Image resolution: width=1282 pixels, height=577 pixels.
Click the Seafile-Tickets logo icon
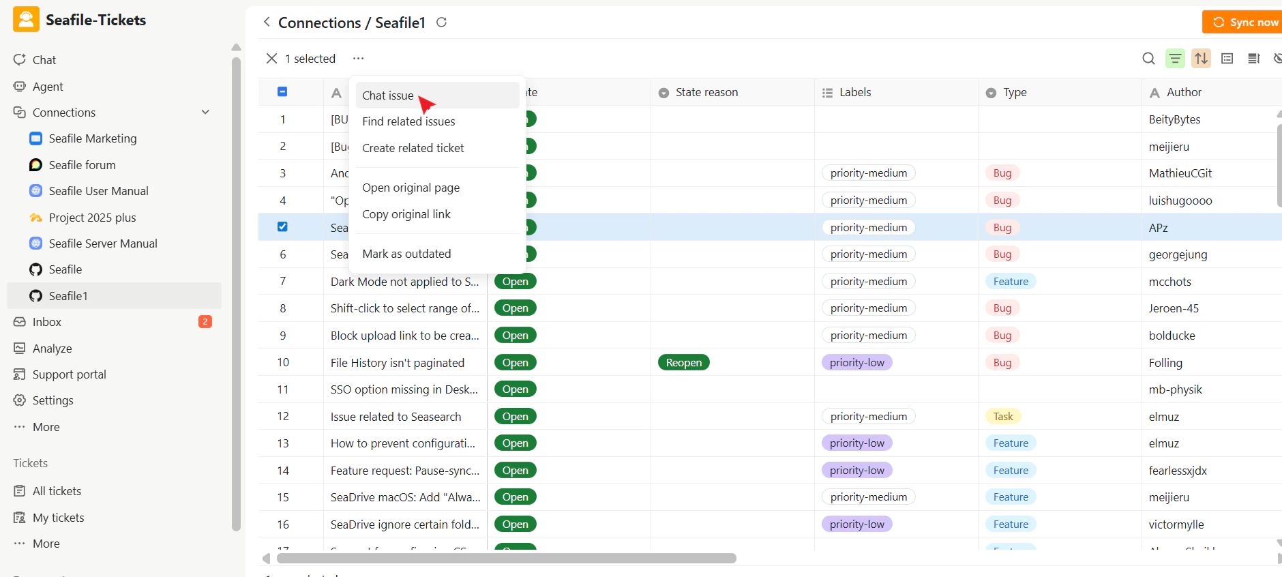point(26,20)
